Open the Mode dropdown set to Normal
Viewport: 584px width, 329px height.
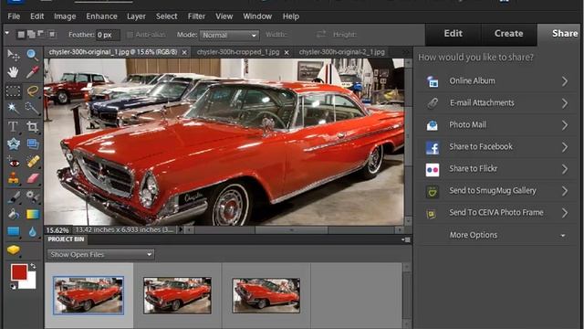[229, 35]
